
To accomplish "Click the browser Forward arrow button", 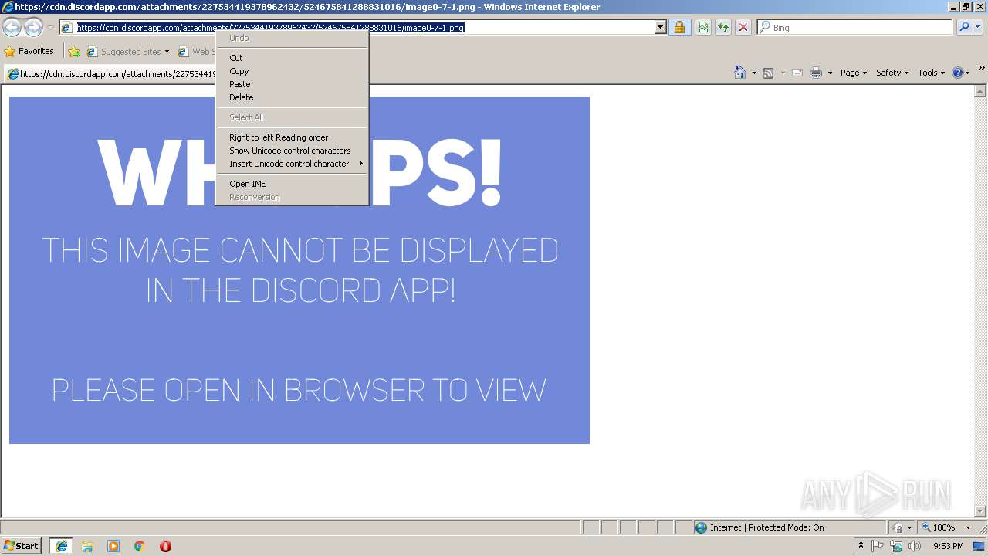I will [x=33, y=28].
